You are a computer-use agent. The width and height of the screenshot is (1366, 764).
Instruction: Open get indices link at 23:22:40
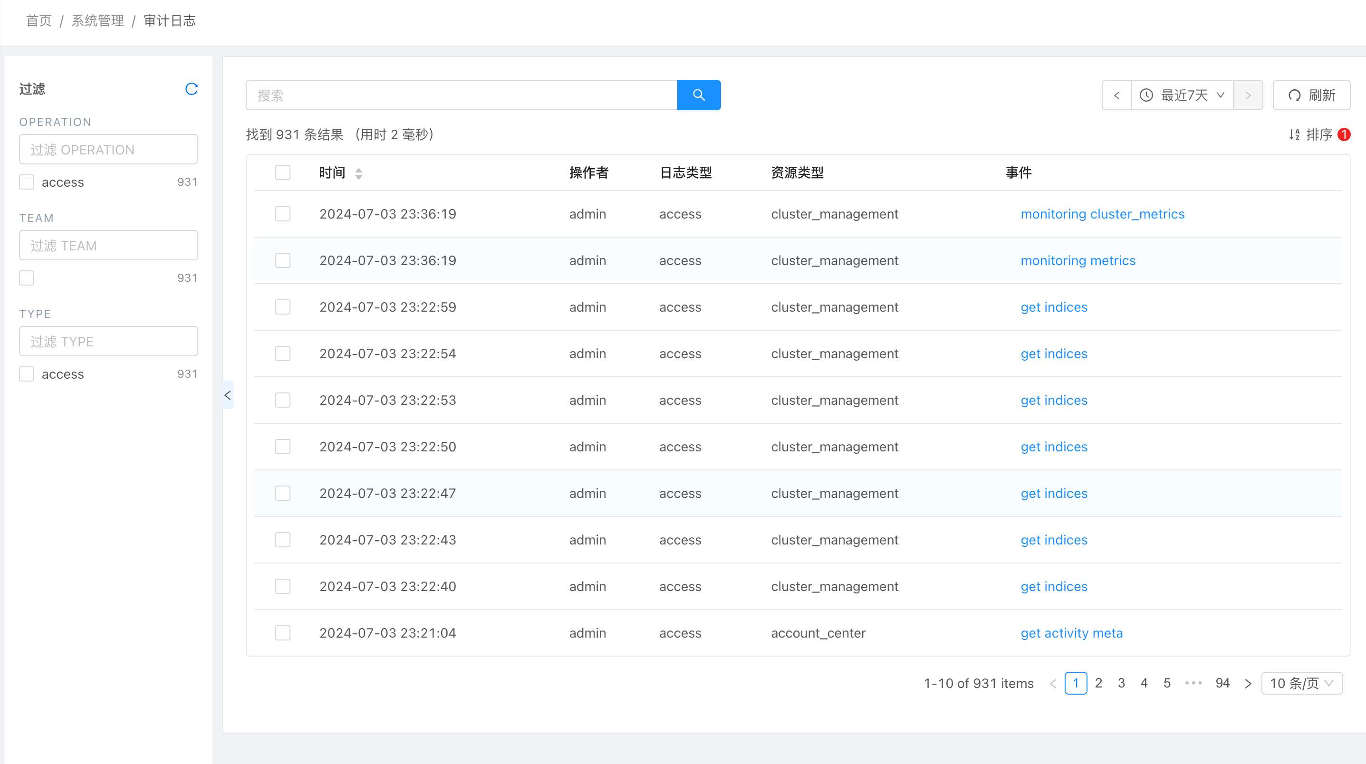click(x=1054, y=586)
